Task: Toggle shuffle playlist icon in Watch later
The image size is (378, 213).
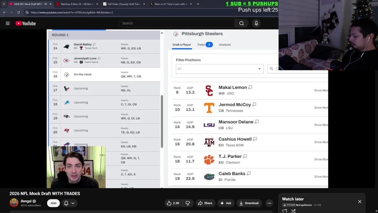Action: [x=293, y=211]
